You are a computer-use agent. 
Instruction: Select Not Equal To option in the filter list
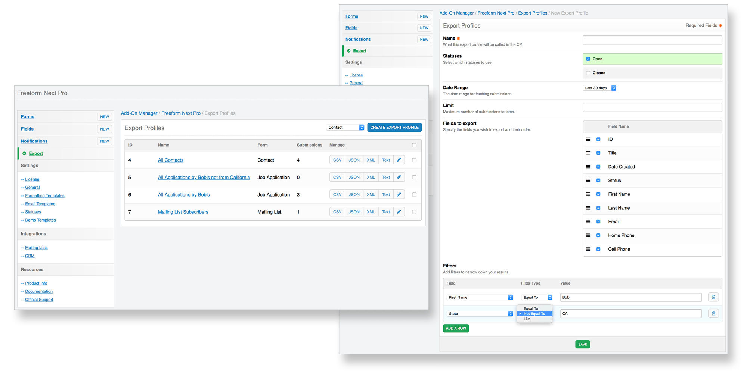pyautogui.click(x=534, y=314)
